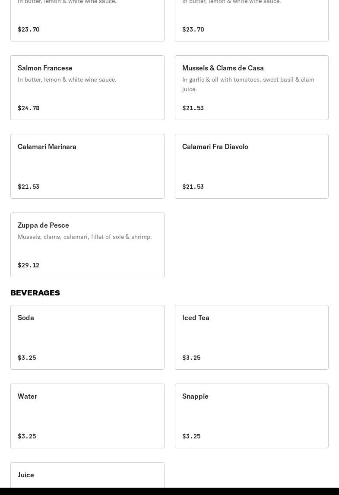339x495 pixels.
Task: Click the Soda price of $3.25
Action: [27, 358]
